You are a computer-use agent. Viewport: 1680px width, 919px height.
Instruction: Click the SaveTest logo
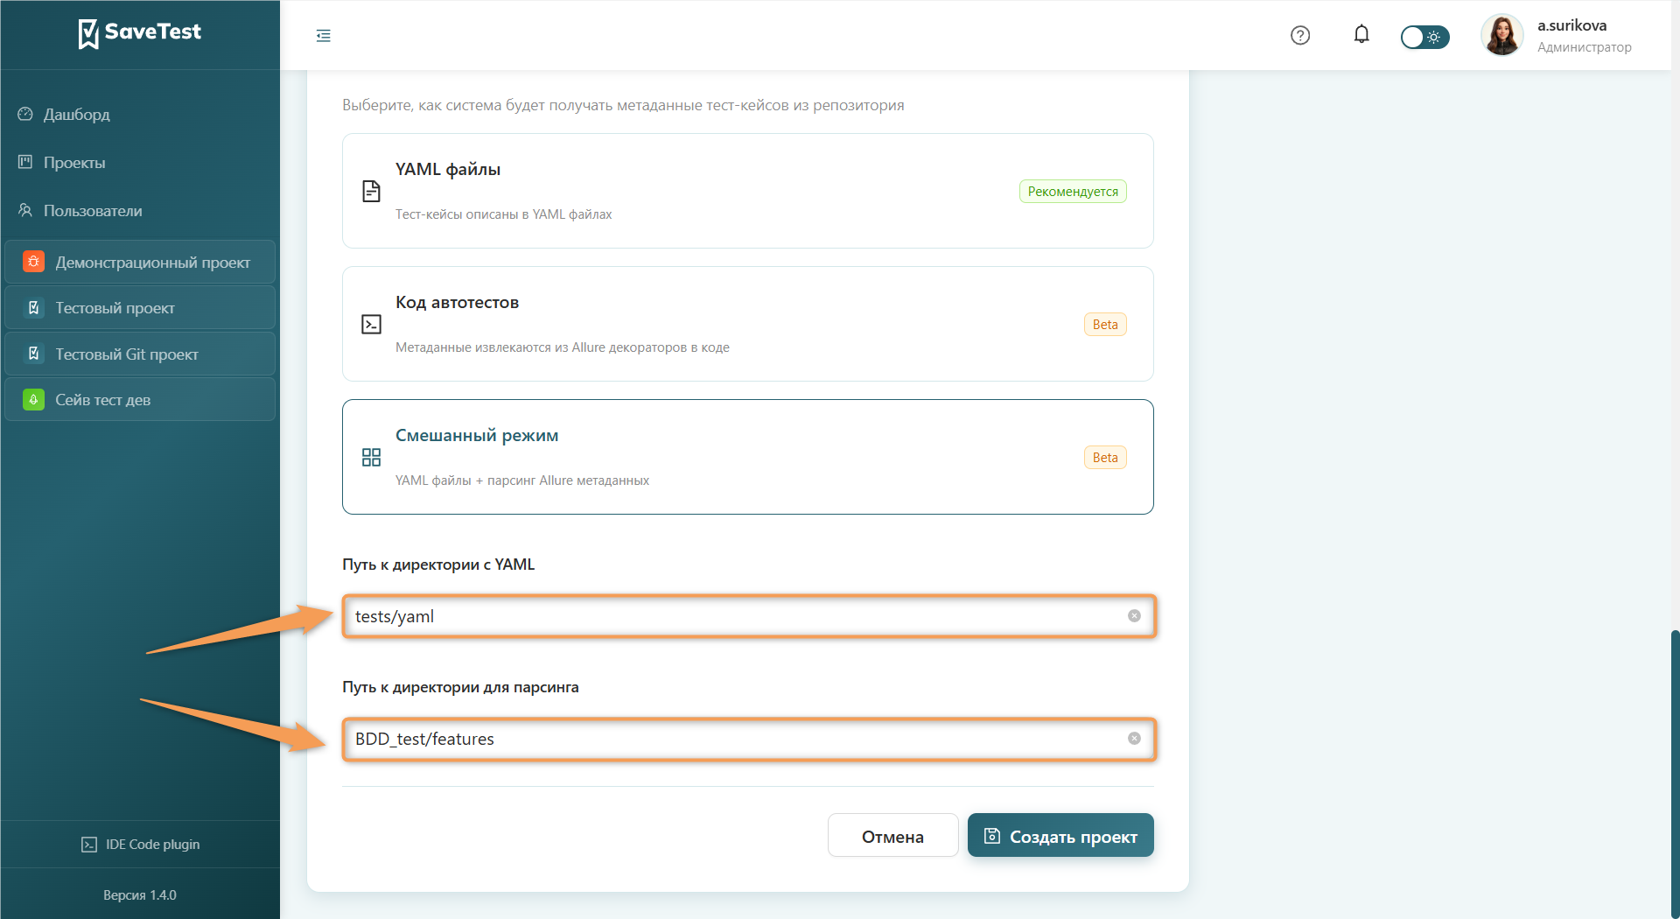(x=140, y=33)
